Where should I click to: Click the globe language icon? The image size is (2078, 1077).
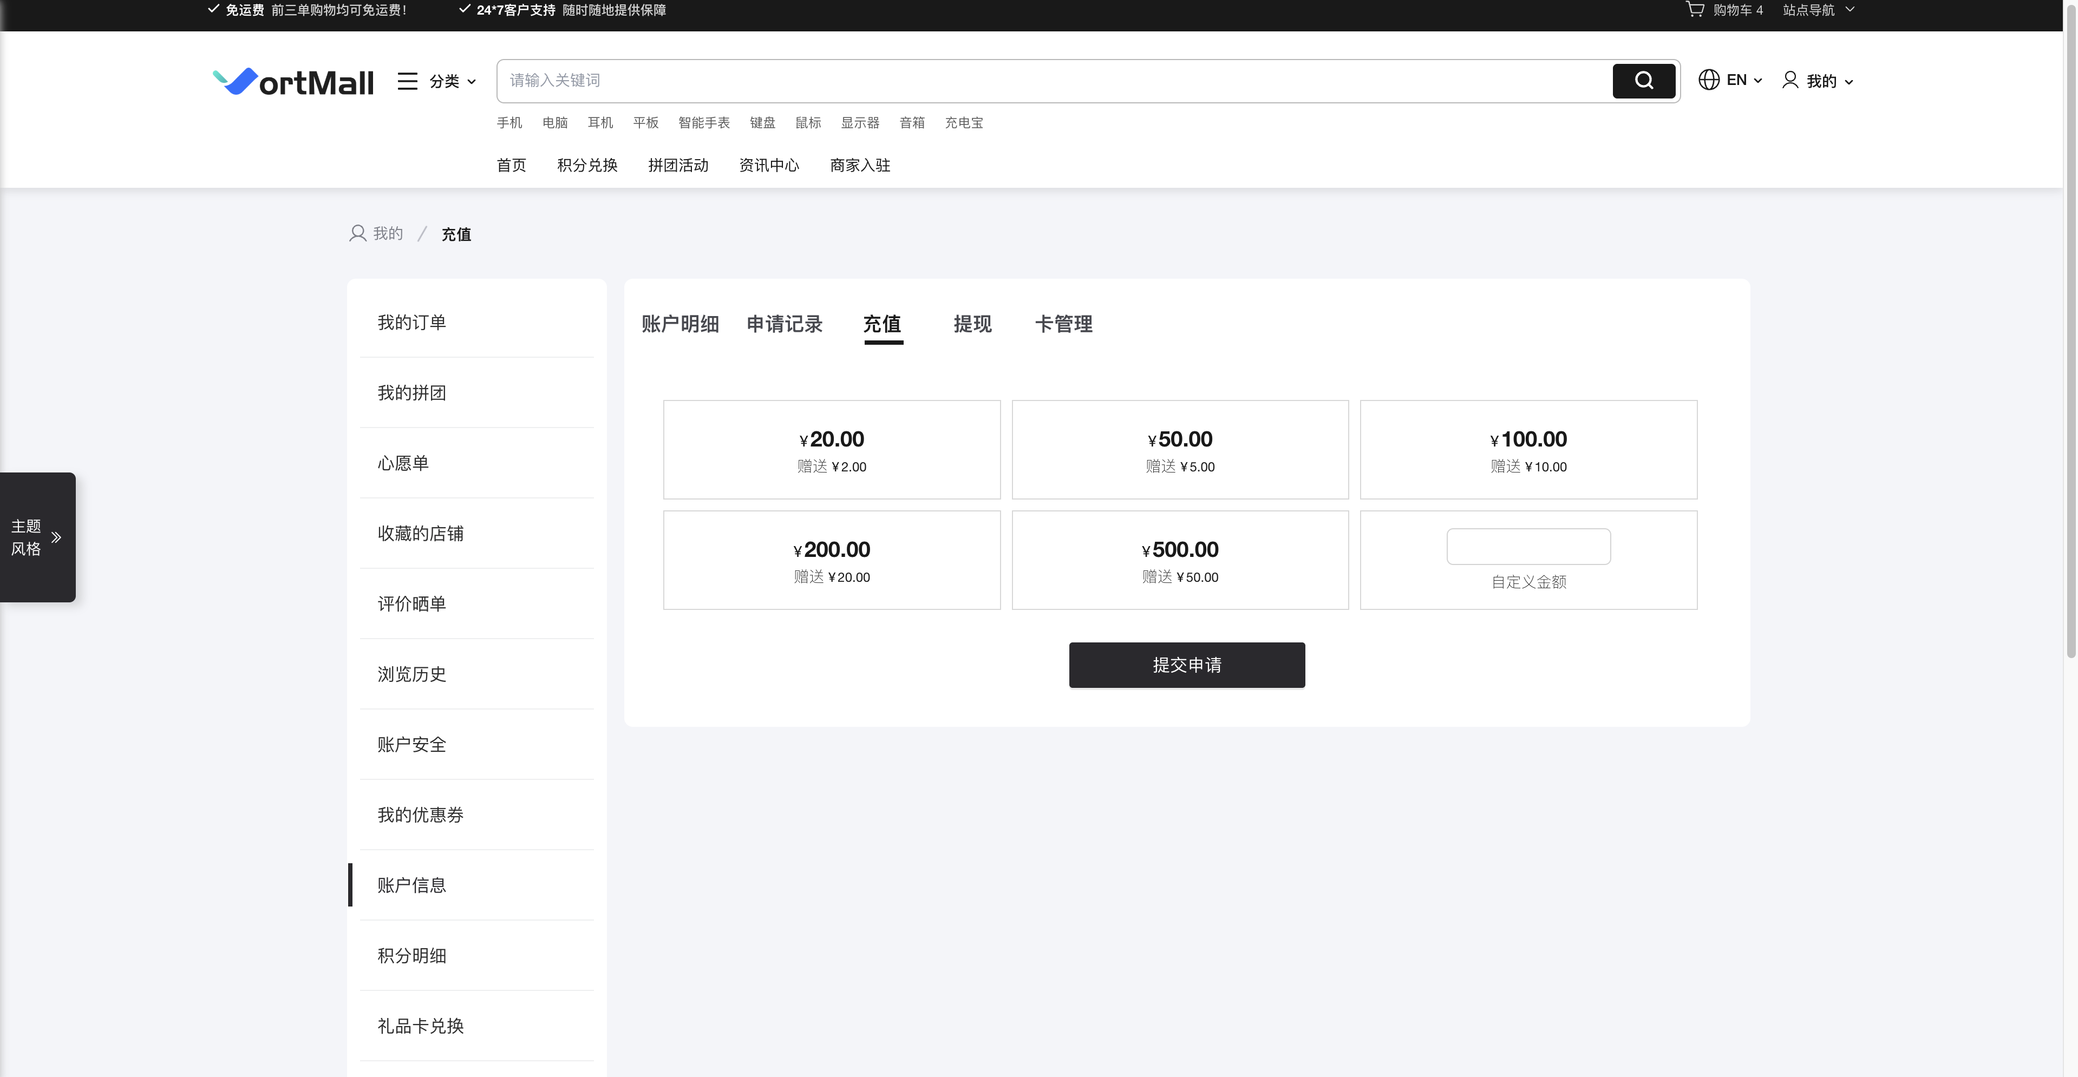[x=1709, y=80]
